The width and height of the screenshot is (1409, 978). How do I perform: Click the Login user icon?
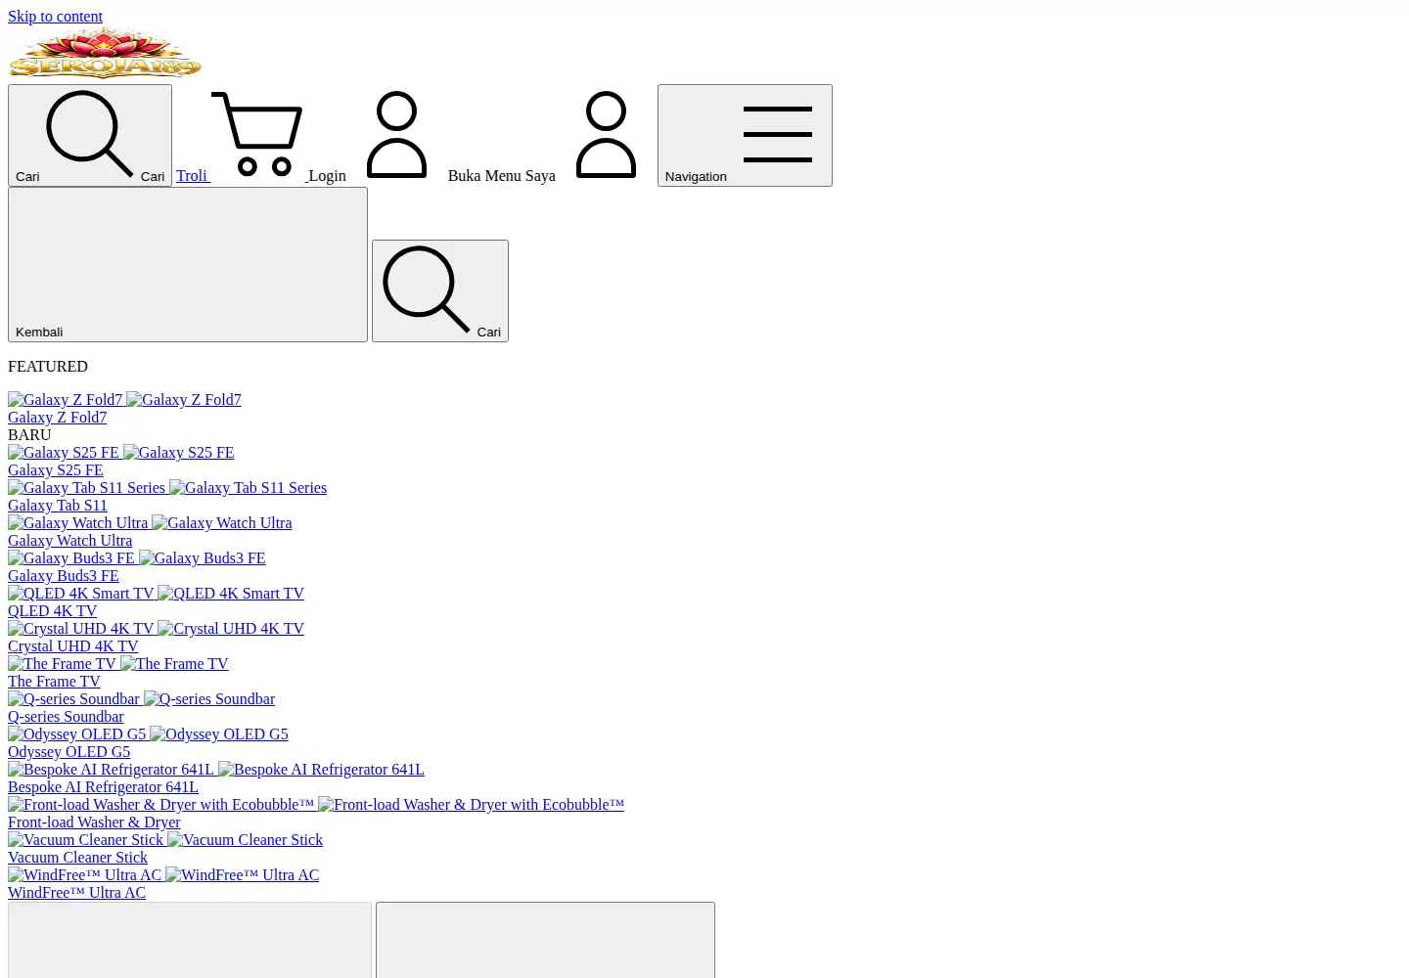pyautogui.click(x=396, y=135)
